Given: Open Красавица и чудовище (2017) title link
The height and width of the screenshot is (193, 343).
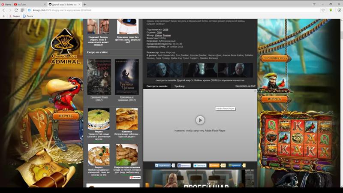Looking at the screenshot, I should click(x=127, y=99).
